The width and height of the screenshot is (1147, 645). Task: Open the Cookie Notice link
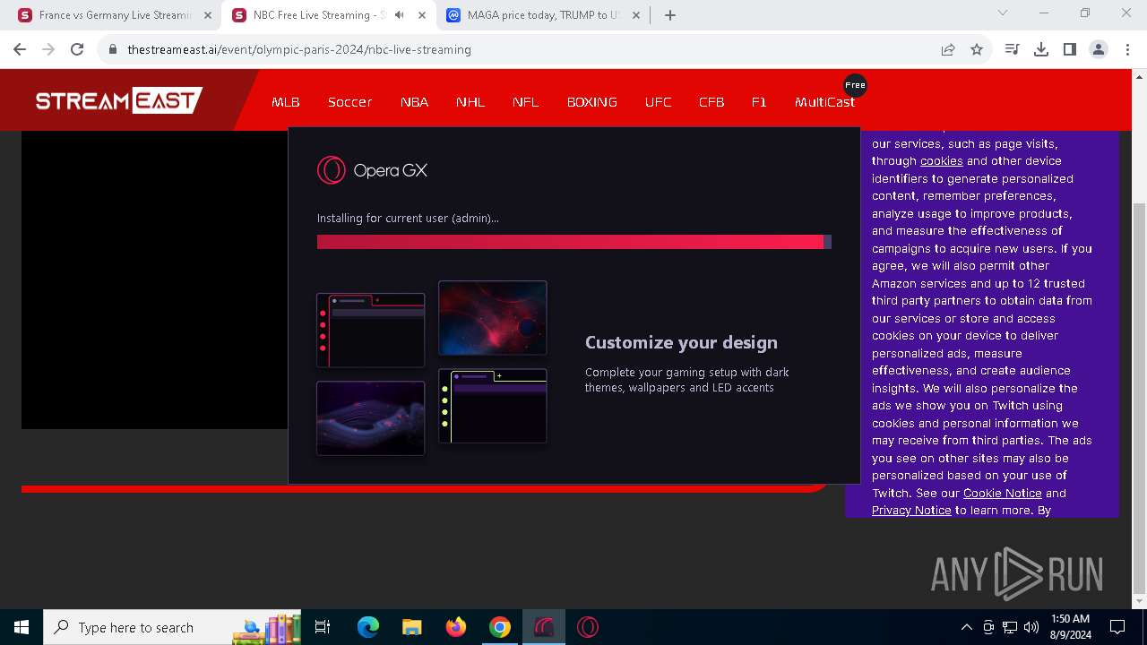tap(1002, 494)
